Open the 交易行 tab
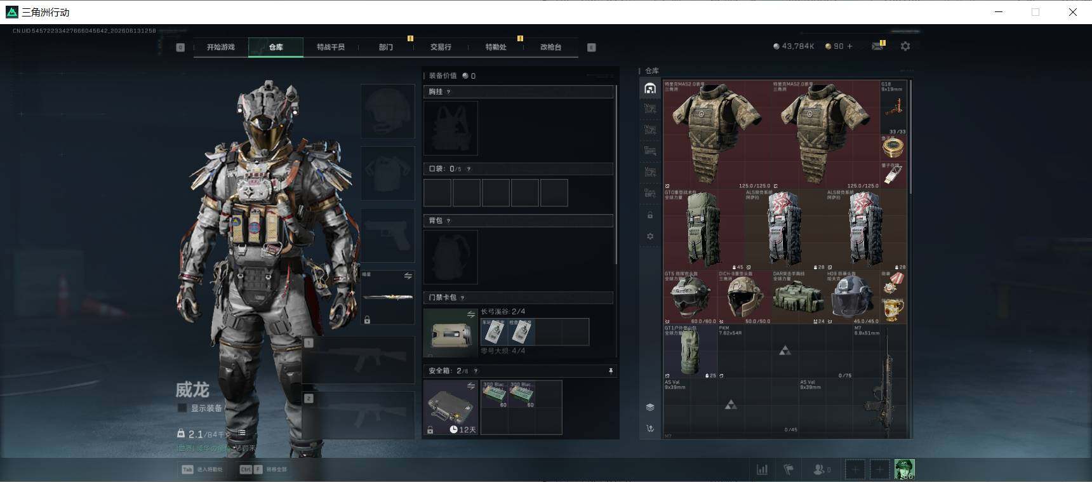Screen dimensions: 1092x482 441,47
